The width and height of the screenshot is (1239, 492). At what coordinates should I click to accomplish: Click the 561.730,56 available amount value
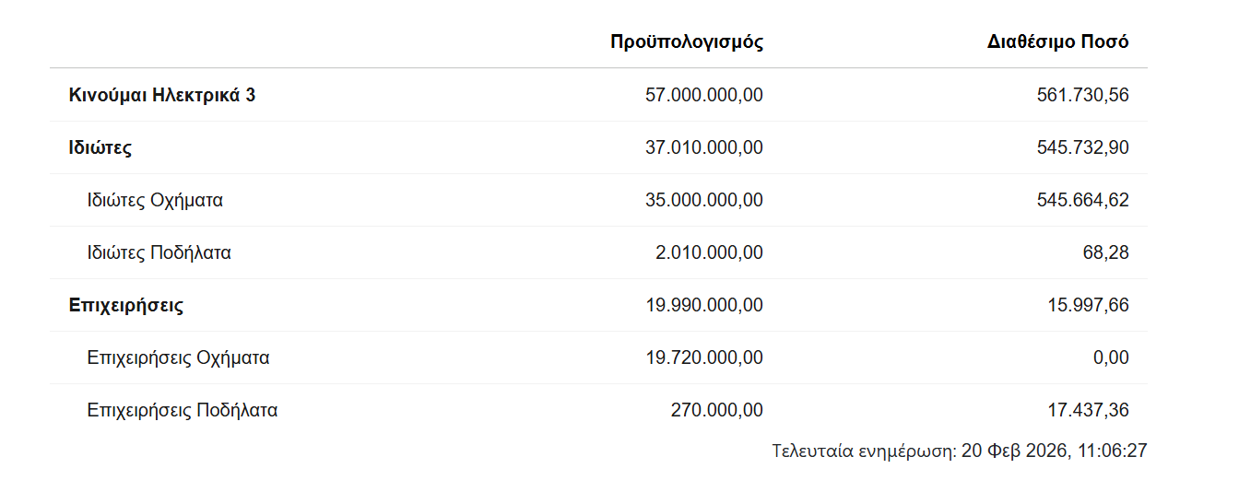[x=1082, y=95]
